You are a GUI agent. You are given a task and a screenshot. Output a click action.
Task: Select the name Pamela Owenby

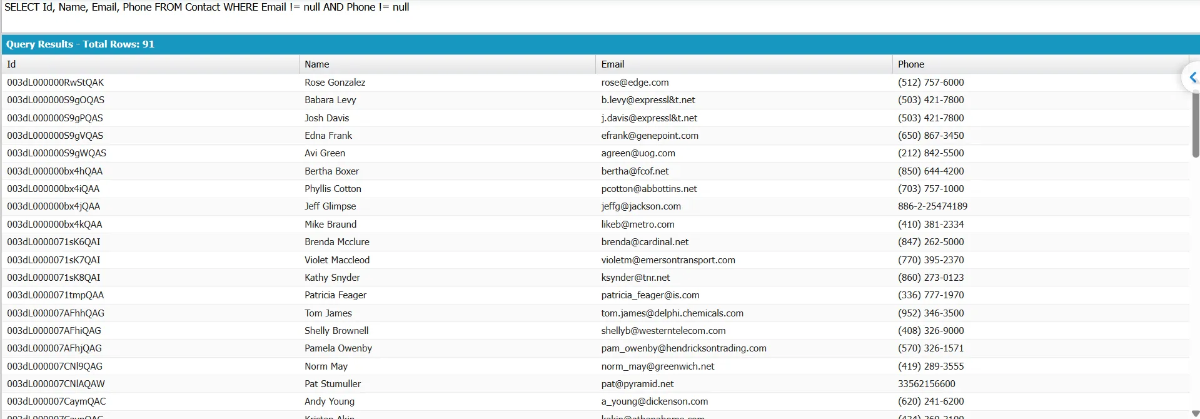pyautogui.click(x=338, y=348)
